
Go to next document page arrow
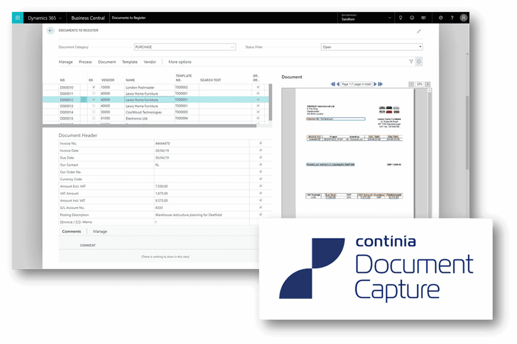tap(375, 84)
